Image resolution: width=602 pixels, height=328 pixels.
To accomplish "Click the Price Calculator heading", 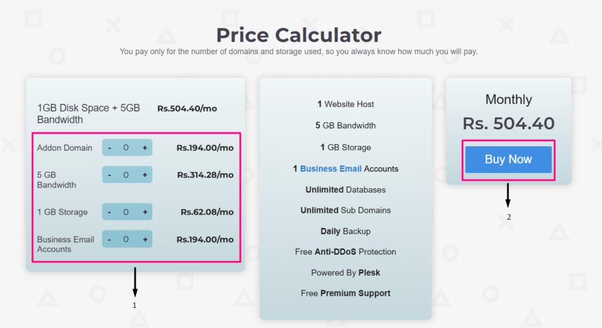I will click(x=299, y=35).
